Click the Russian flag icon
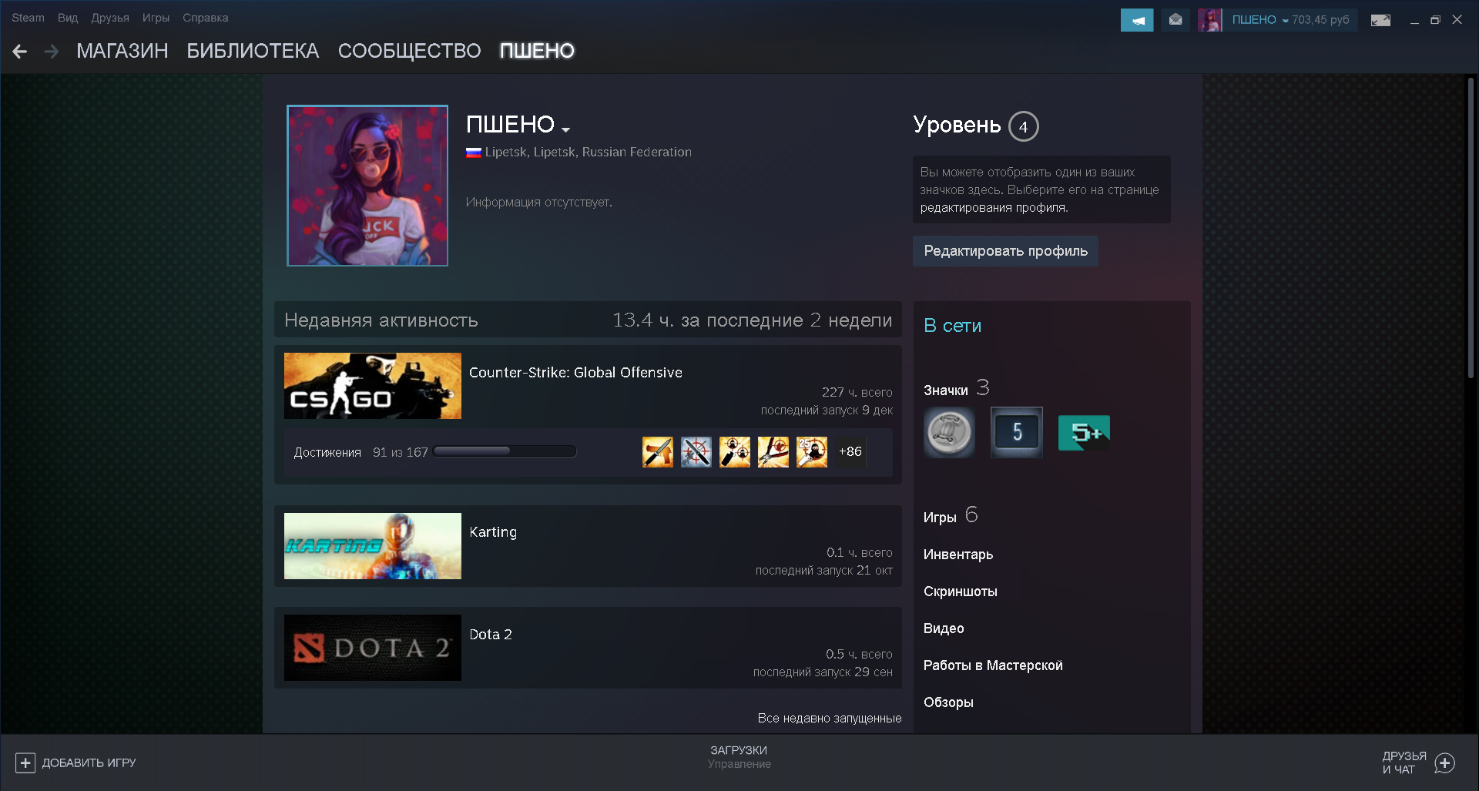This screenshot has height=791, width=1479. [474, 153]
